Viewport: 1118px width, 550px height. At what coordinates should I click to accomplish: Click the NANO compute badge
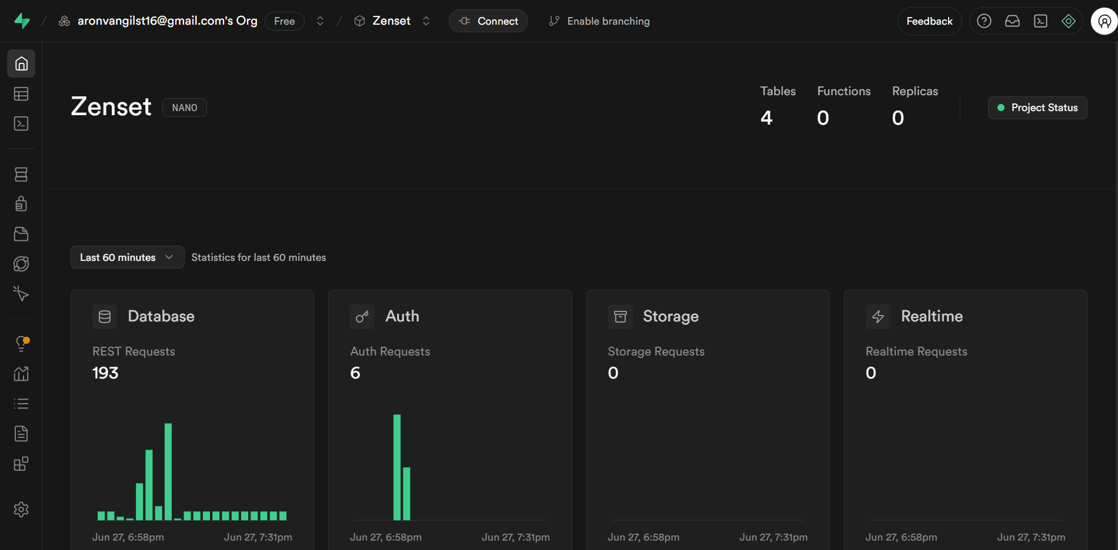click(185, 108)
